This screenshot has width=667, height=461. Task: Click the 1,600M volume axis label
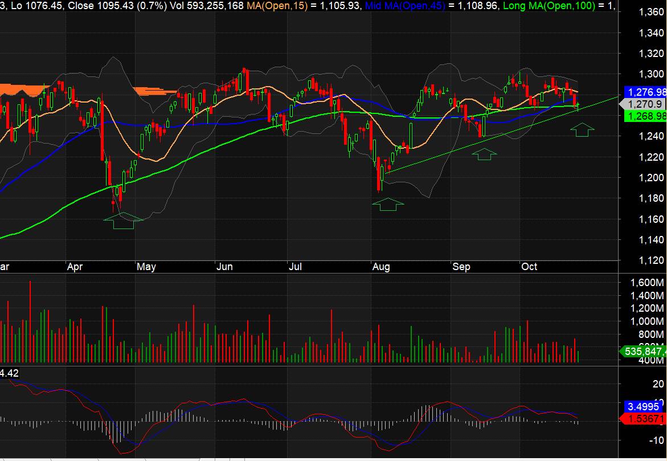pyautogui.click(x=647, y=283)
